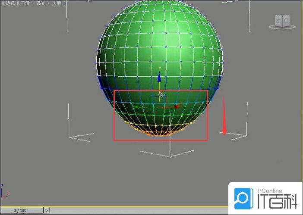Screen dimensions: 303x215
Task: Click the gizmo center pivot handle
Action: pyautogui.click(x=161, y=95)
